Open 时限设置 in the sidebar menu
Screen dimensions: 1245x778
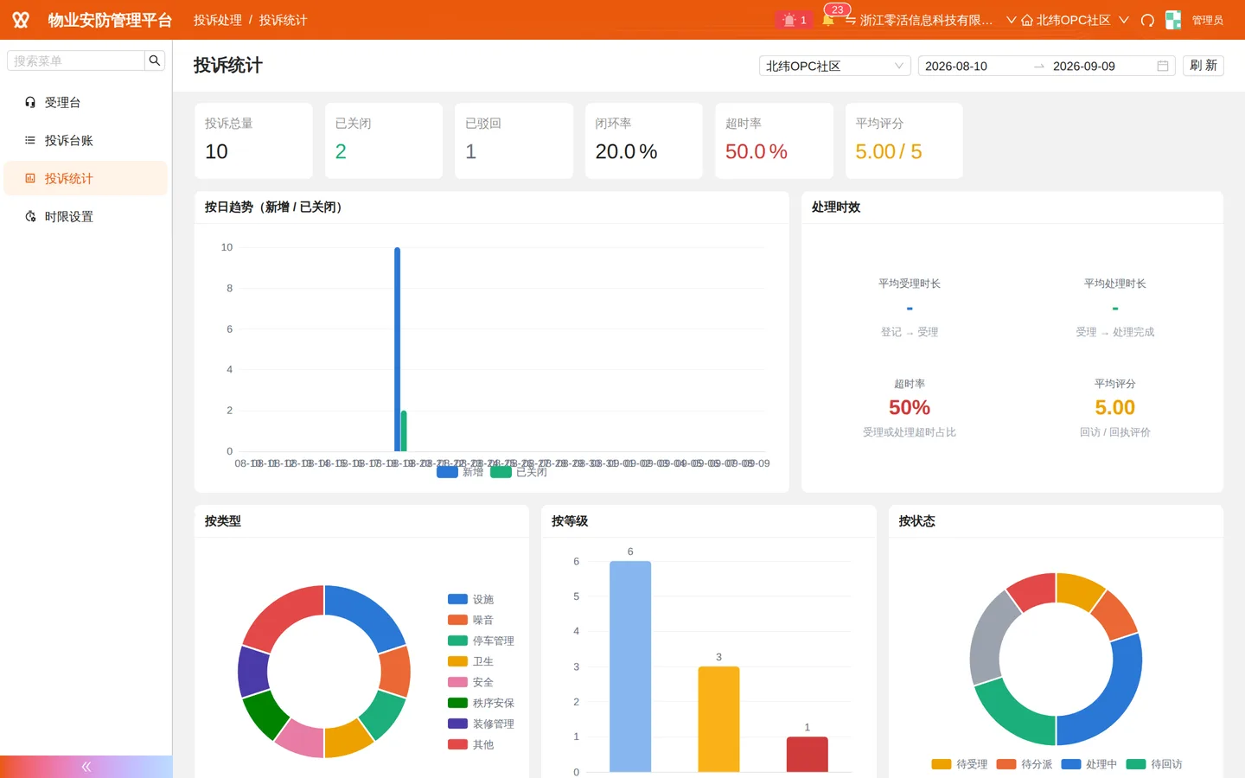tap(86, 216)
